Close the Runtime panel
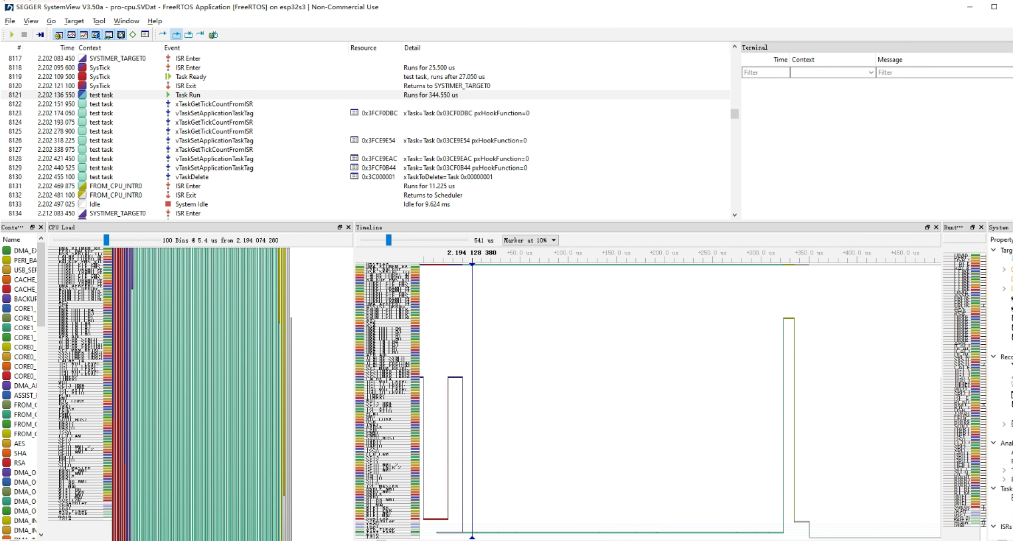Viewport: 1013px width, 541px height. [x=981, y=227]
